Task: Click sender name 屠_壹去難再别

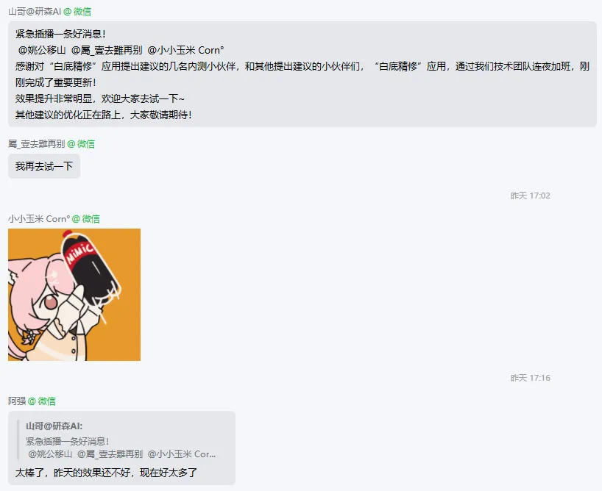Action: [37, 144]
